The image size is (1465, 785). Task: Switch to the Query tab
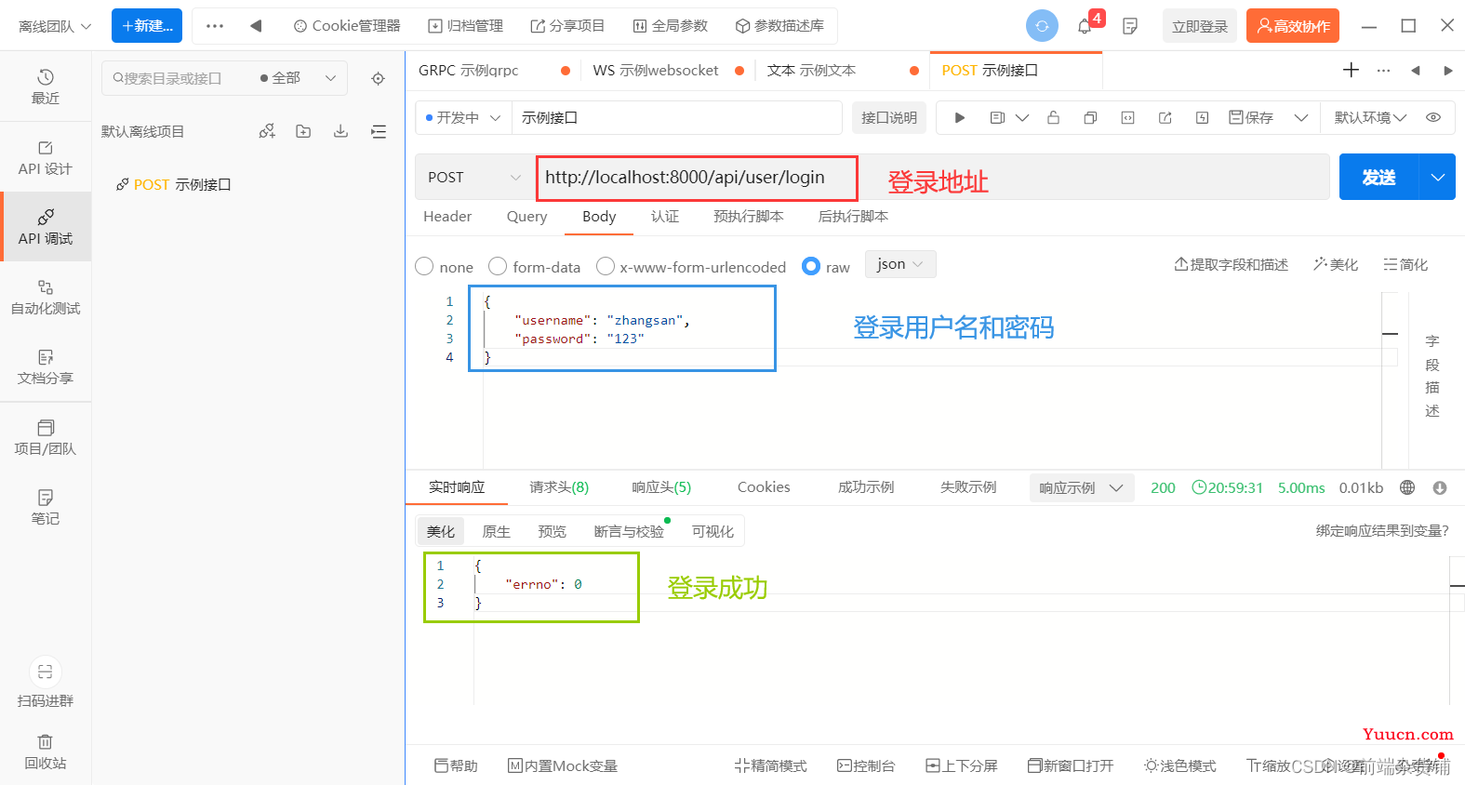[526, 216]
